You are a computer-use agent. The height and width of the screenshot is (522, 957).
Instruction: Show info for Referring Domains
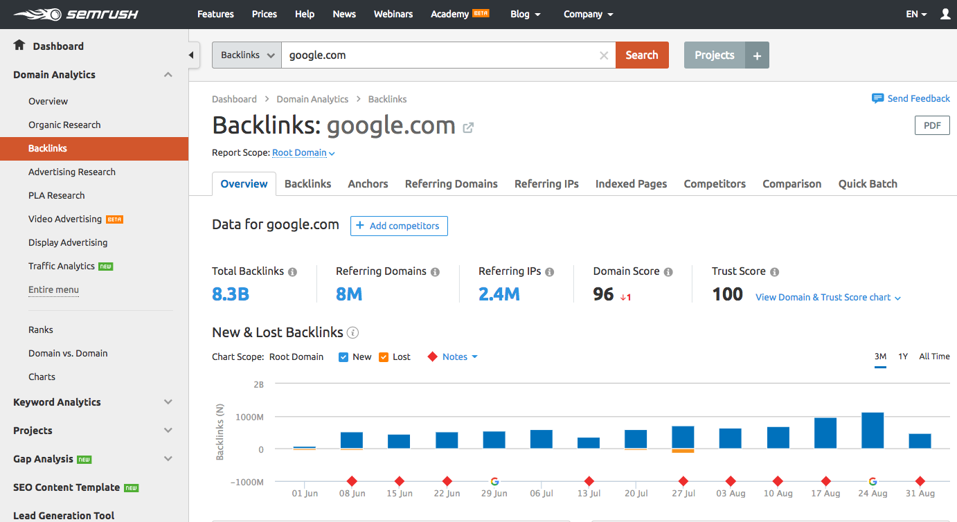point(435,272)
